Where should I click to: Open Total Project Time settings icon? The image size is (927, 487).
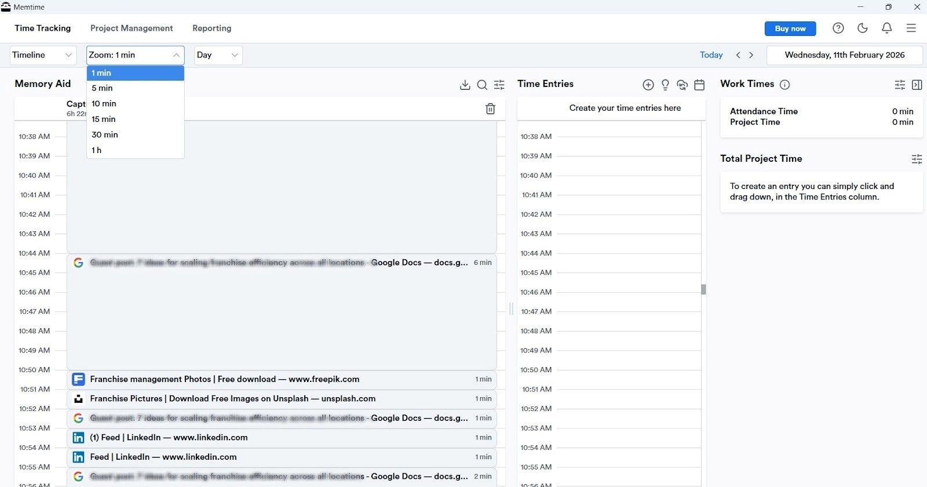click(x=917, y=159)
